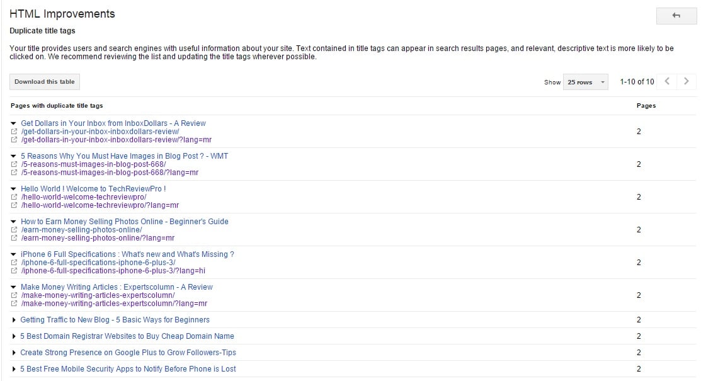
Task: Open external link icon for /make-money-writing-articles-expertscolumn/
Action: click(x=14, y=295)
